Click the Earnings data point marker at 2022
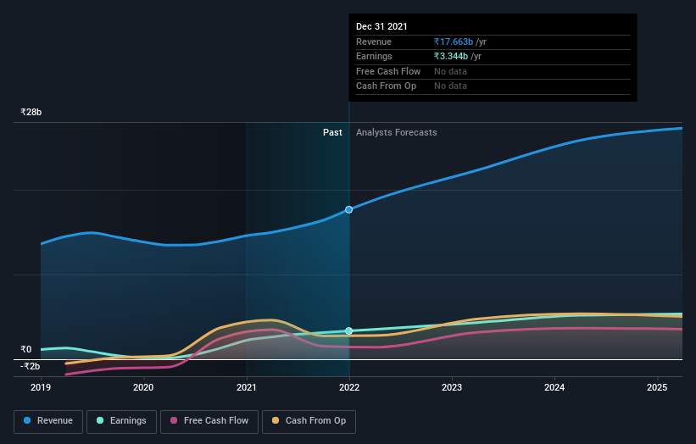The image size is (696, 444). [349, 331]
